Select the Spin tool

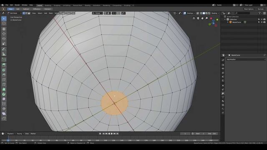pyautogui.click(x=4, y=94)
